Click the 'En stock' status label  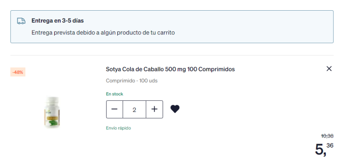(114, 94)
